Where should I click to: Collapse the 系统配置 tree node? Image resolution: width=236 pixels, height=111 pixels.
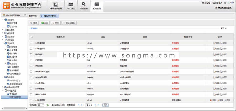tap(3, 43)
